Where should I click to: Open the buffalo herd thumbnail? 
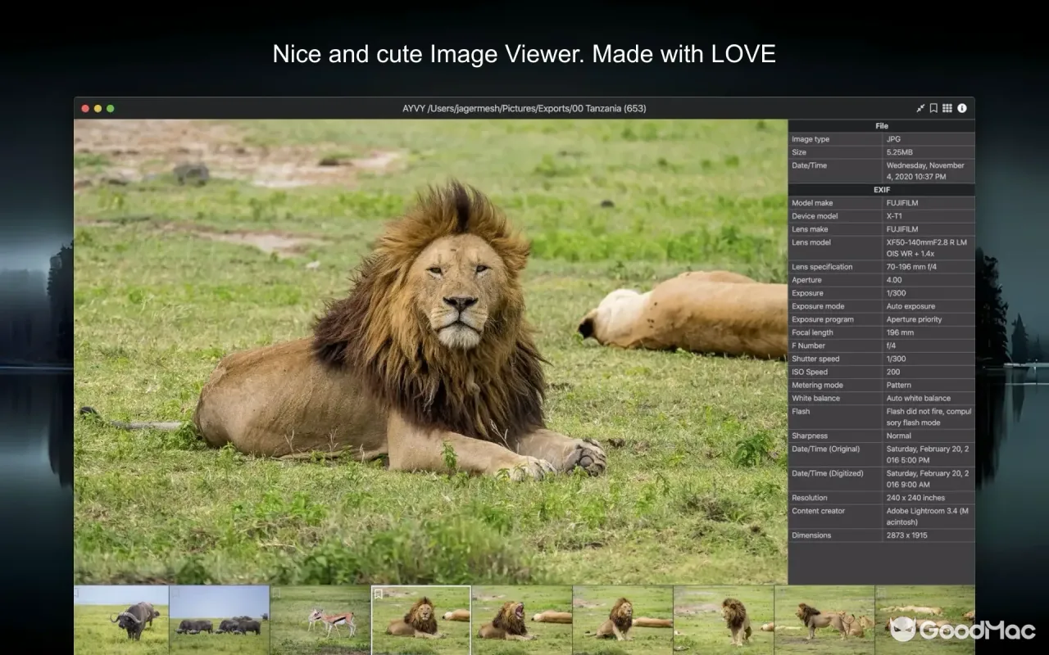point(220,620)
